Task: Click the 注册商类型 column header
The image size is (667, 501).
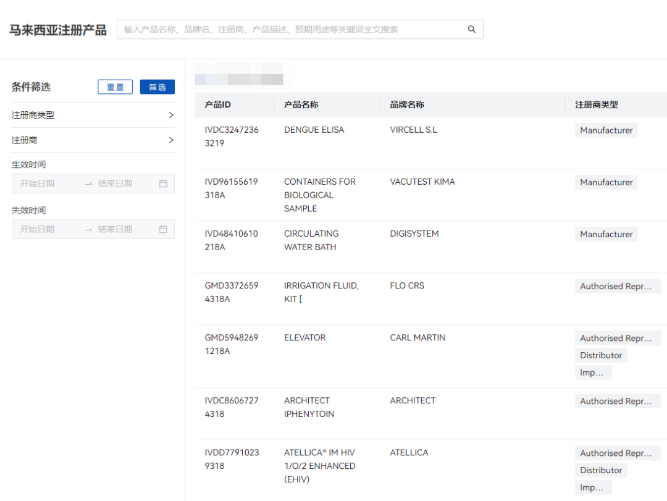Action: tap(597, 105)
